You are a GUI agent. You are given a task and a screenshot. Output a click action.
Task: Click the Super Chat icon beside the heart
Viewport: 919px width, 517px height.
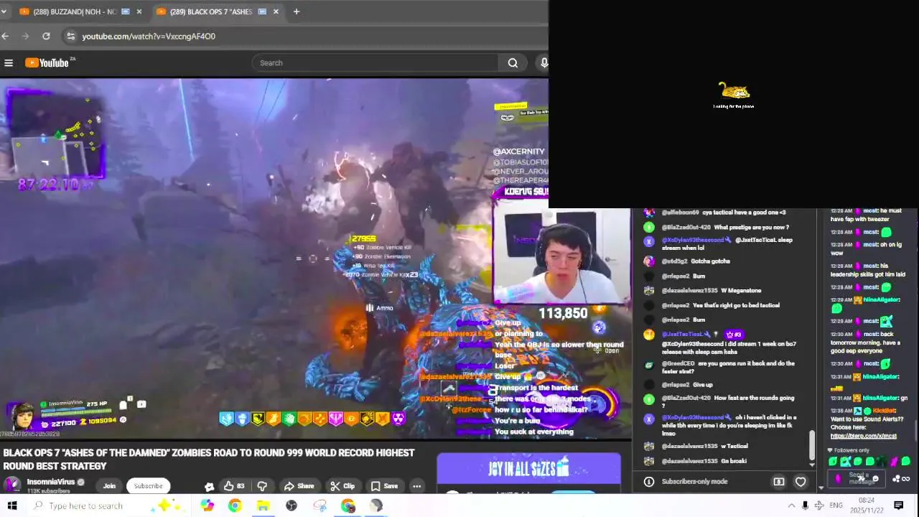779,482
